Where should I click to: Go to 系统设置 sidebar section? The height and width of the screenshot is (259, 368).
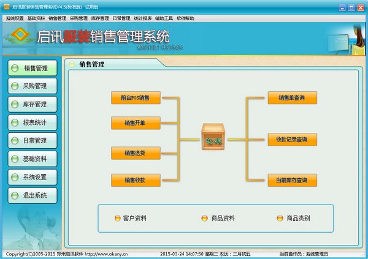(33, 177)
